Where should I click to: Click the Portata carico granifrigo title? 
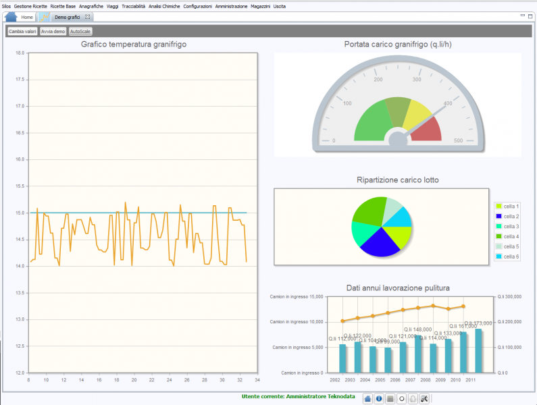[x=398, y=44]
